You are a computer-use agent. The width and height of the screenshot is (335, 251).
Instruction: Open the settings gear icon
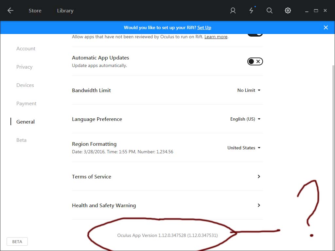click(288, 10)
